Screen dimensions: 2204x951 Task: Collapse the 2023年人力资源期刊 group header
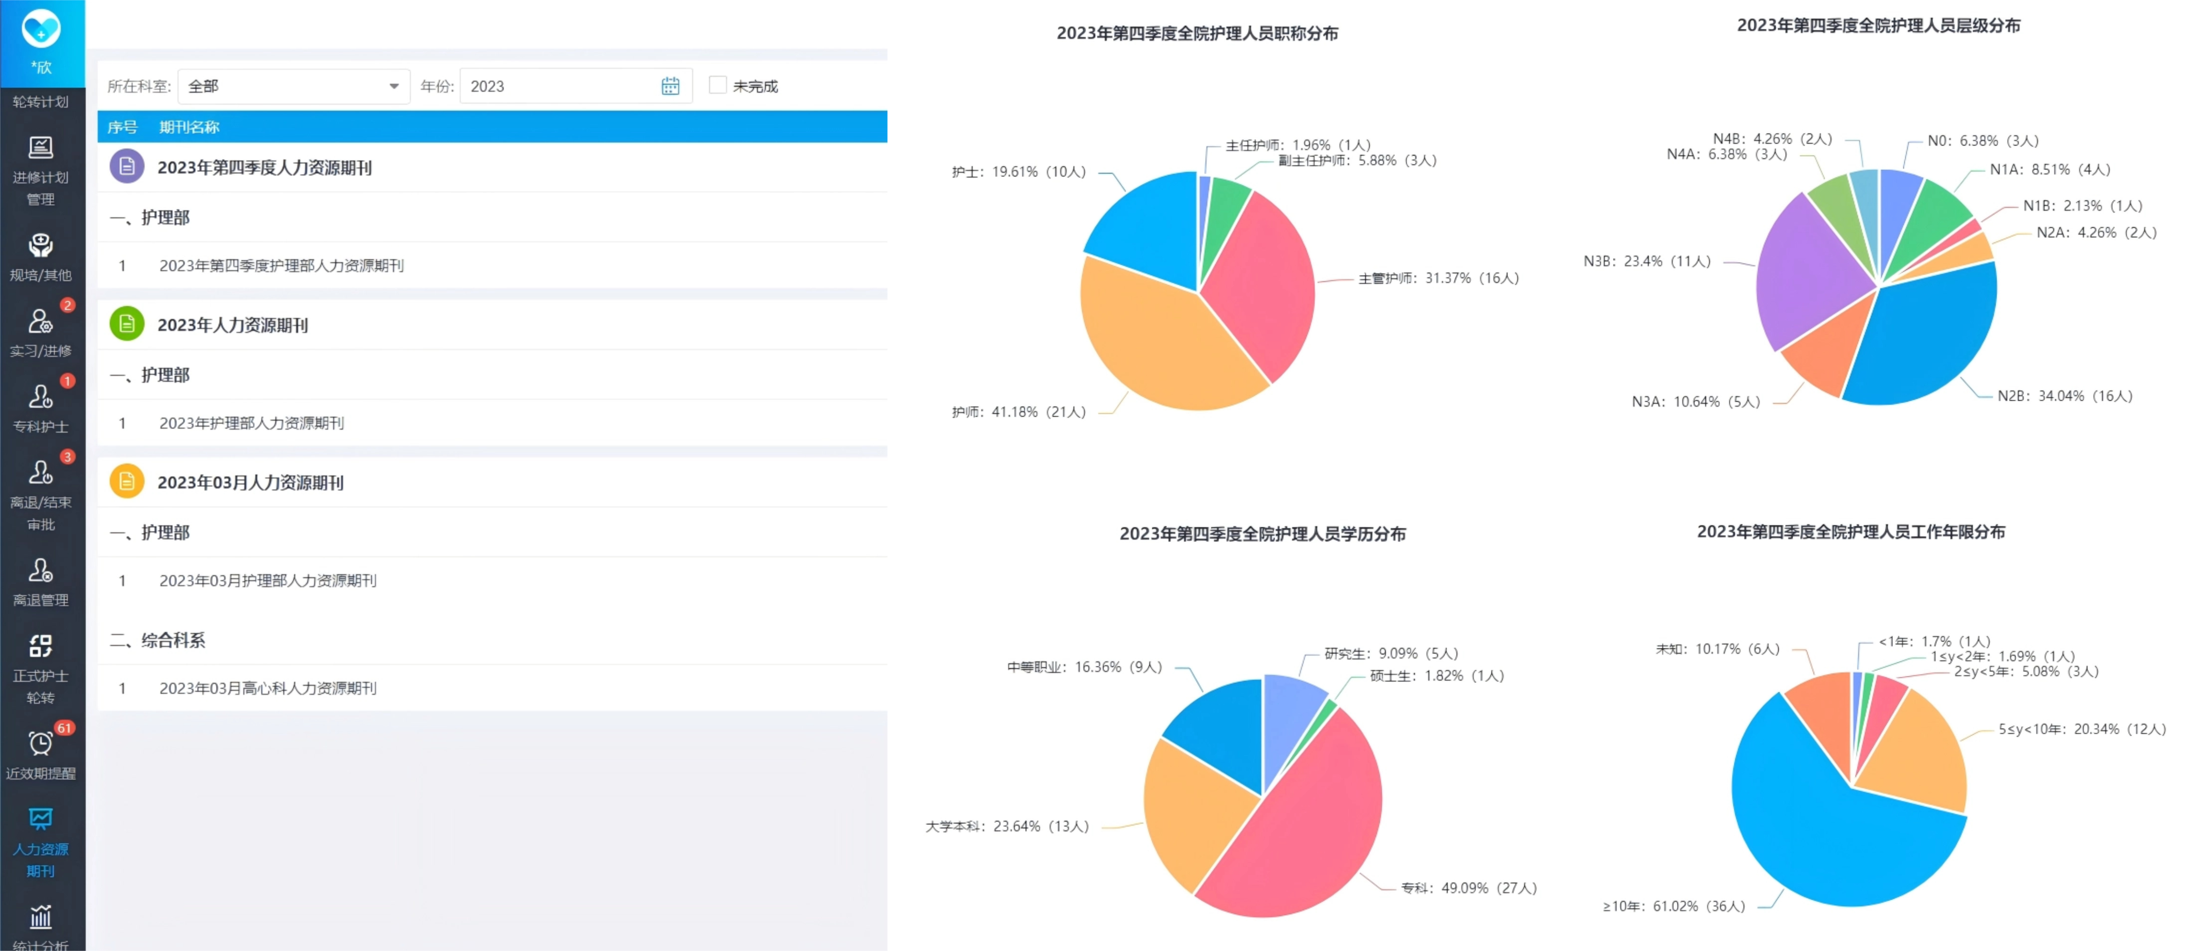[x=233, y=325]
